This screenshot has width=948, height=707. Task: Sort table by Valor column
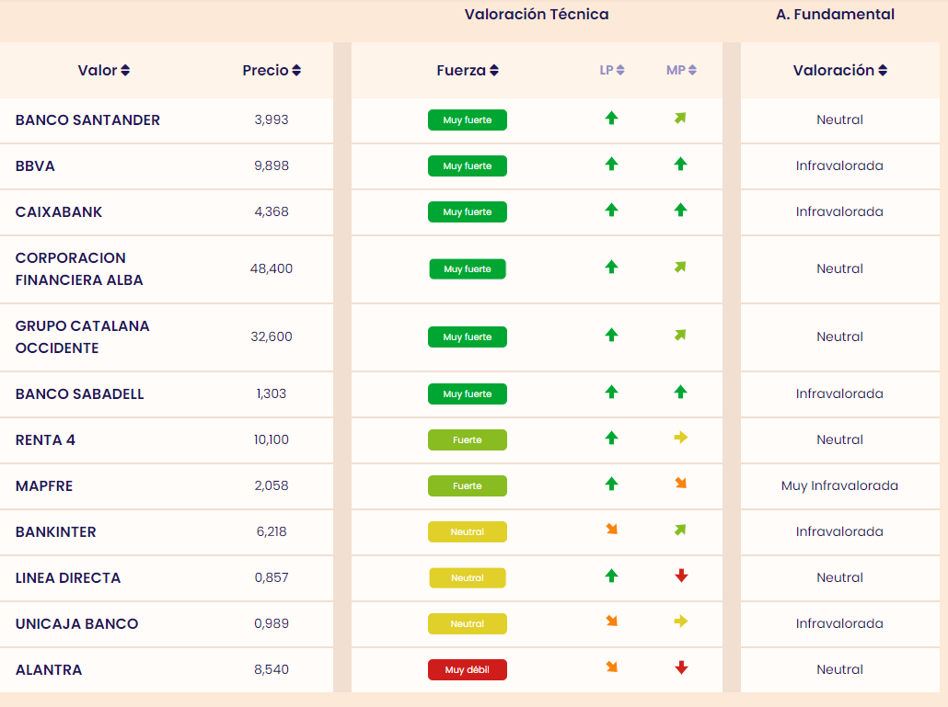(104, 71)
